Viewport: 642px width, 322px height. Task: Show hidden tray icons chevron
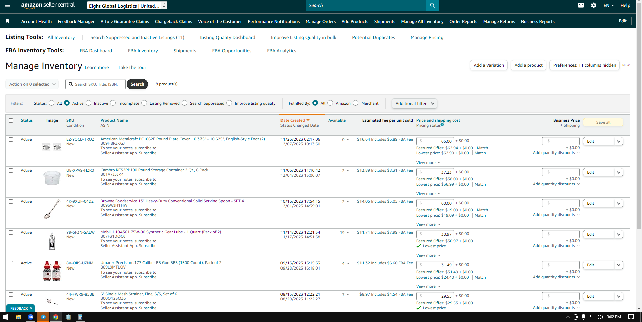(x=567, y=317)
